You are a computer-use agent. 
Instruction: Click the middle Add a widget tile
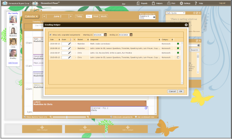point(85,129)
